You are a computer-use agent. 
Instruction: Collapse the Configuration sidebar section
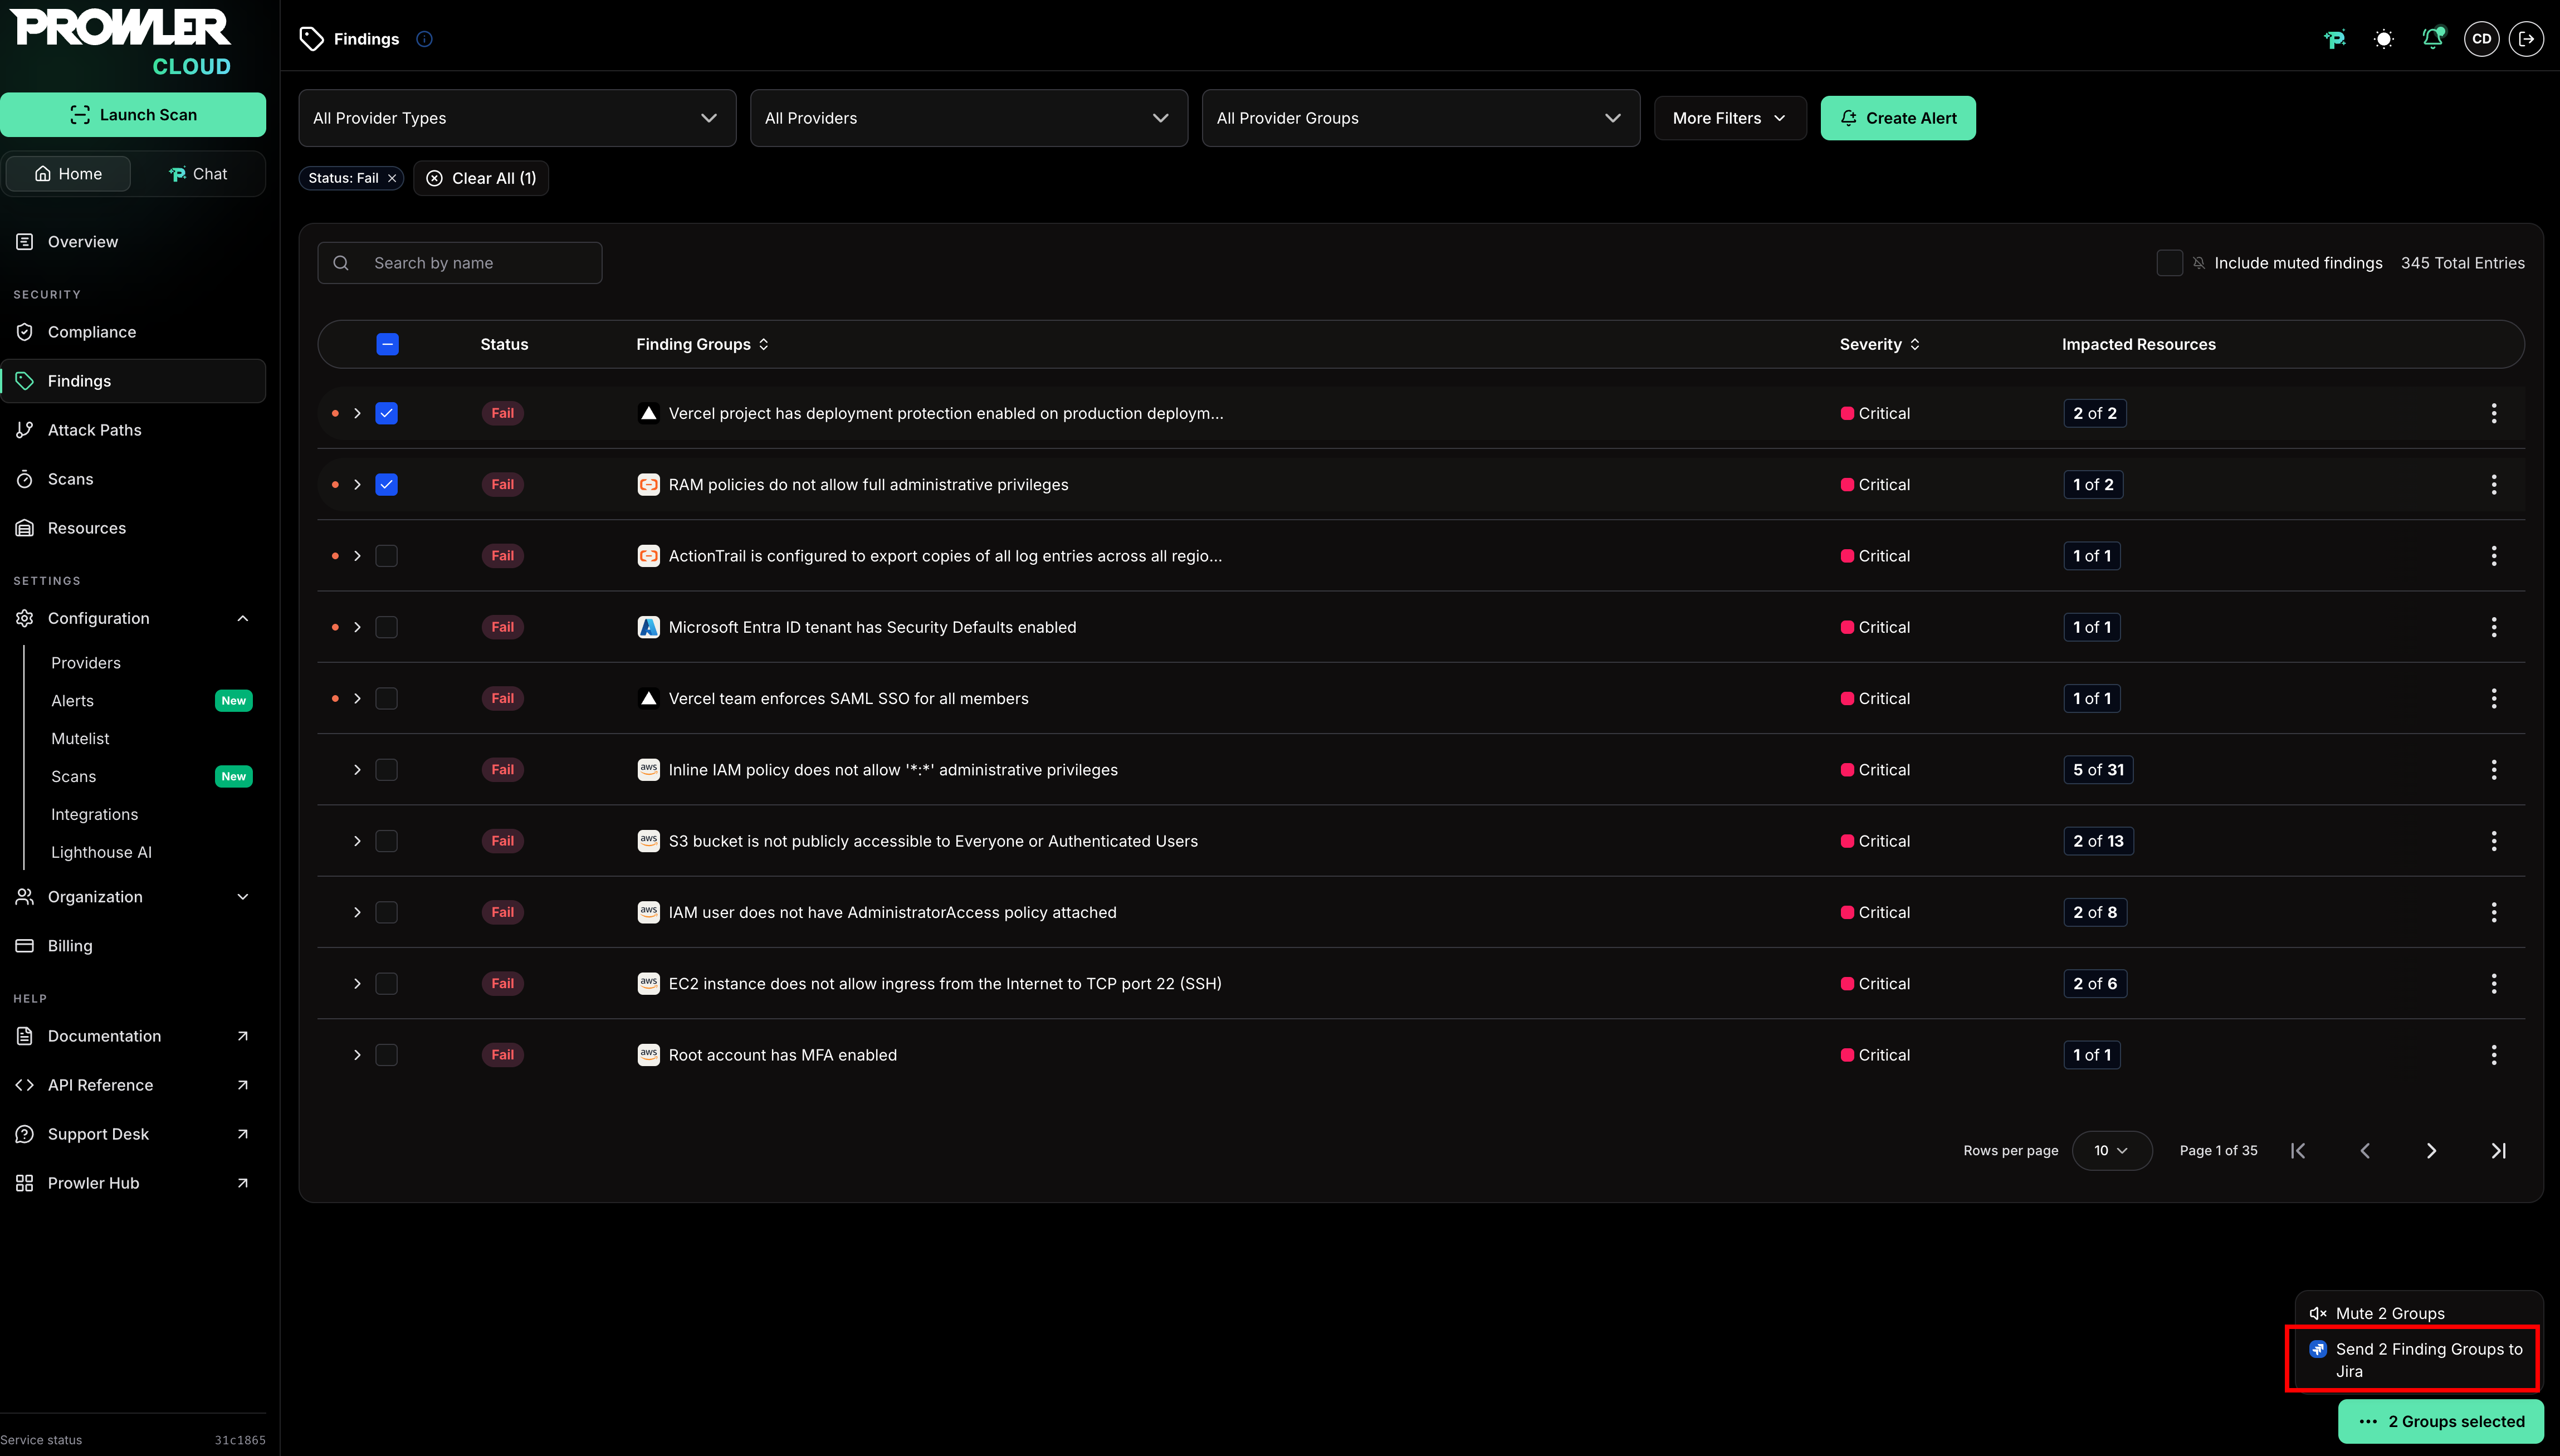pos(133,618)
